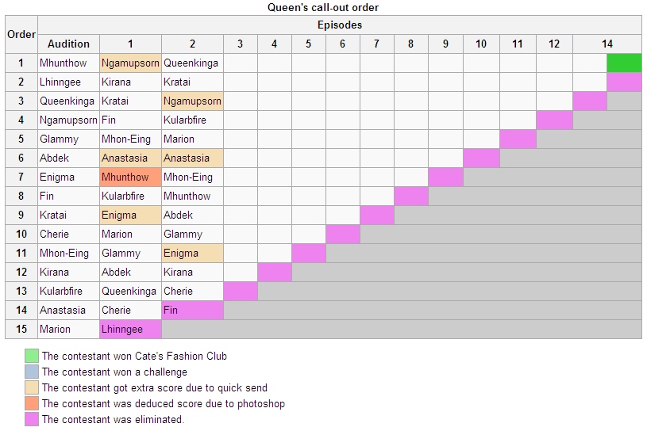Image resolution: width=647 pixels, height=431 pixels.
Task: Click the pink eliminated legend swatch
Action: (x=32, y=419)
